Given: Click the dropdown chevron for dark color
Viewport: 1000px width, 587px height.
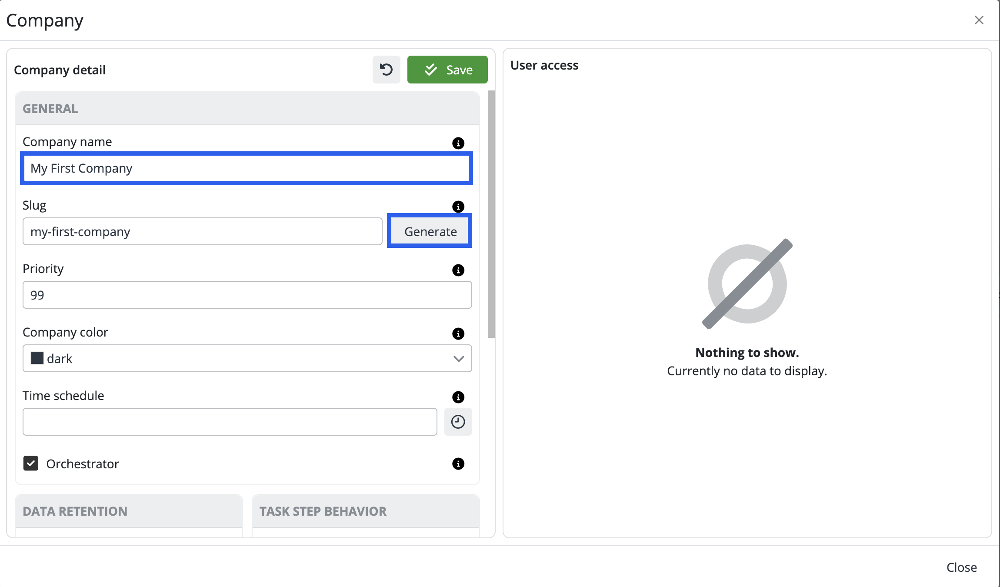Looking at the screenshot, I should click(458, 358).
